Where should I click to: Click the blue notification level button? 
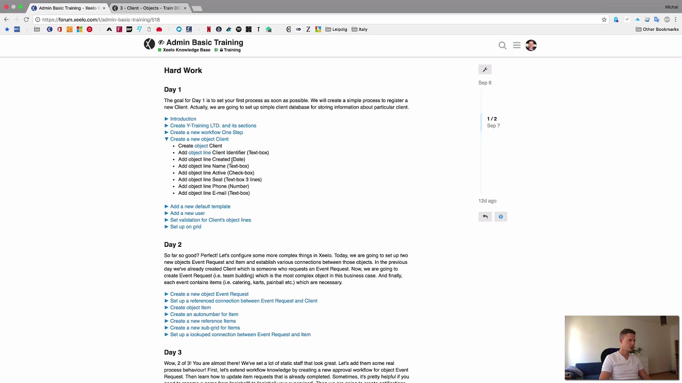[501, 217]
